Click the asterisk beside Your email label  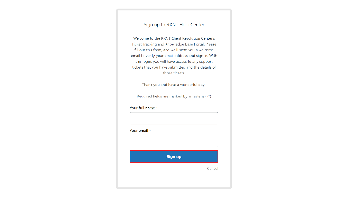coord(150,130)
